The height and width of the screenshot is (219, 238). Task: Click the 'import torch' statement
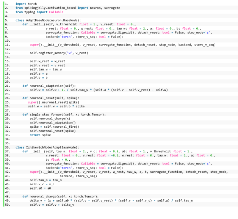click(x=26, y=3)
